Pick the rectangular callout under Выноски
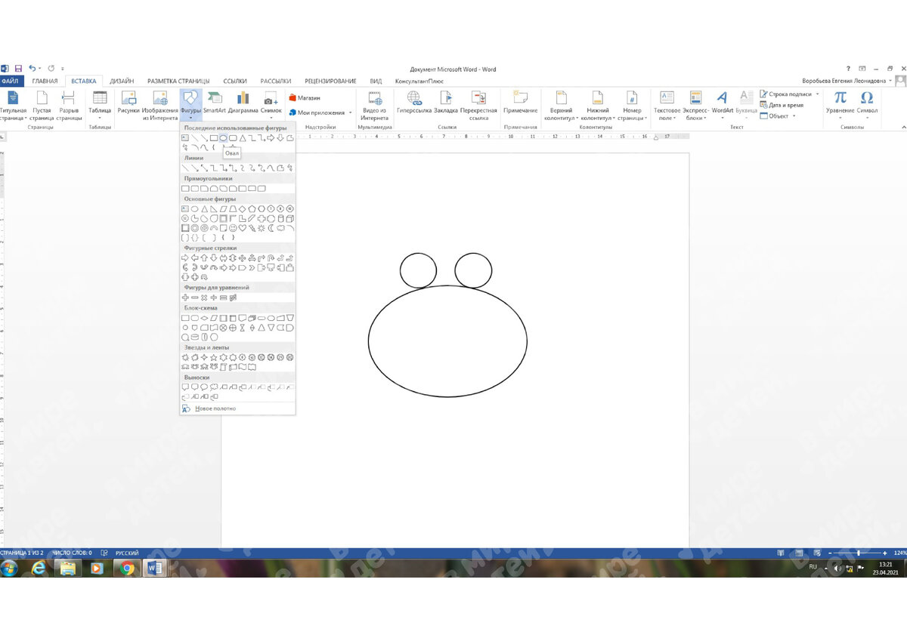The image size is (907, 641). [x=185, y=387]
